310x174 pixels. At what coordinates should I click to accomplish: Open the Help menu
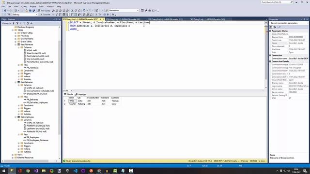tap(59, 6)
